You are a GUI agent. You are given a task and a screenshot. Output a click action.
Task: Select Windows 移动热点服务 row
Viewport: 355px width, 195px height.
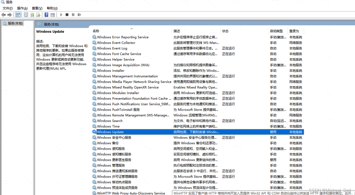[198, 182]
